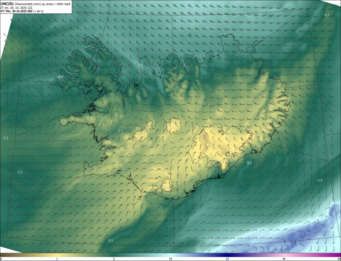Viewport: 341px width, 261px height.
Task: Click the "5.5" value label
Action: (x=111, y=240)
